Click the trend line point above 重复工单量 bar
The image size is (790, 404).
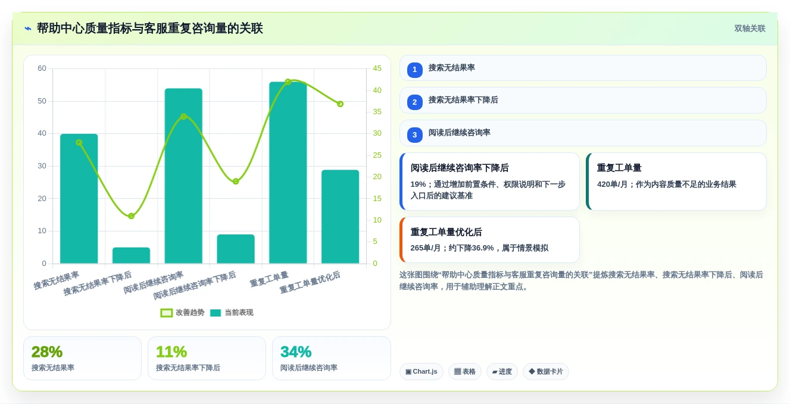click(288, 82)
